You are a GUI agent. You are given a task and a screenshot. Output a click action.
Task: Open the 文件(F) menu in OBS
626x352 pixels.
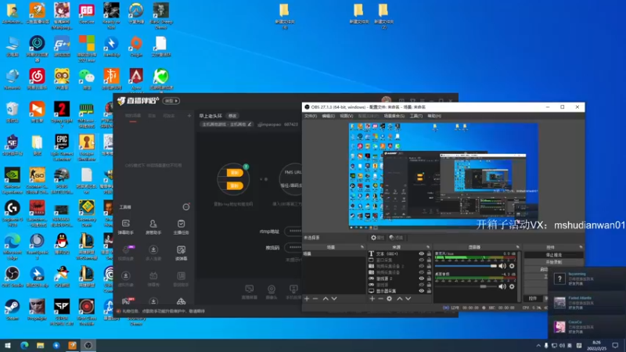click(x=311, y=116)
